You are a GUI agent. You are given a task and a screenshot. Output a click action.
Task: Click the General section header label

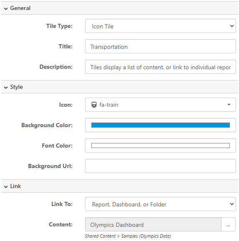tap(20, 8)
